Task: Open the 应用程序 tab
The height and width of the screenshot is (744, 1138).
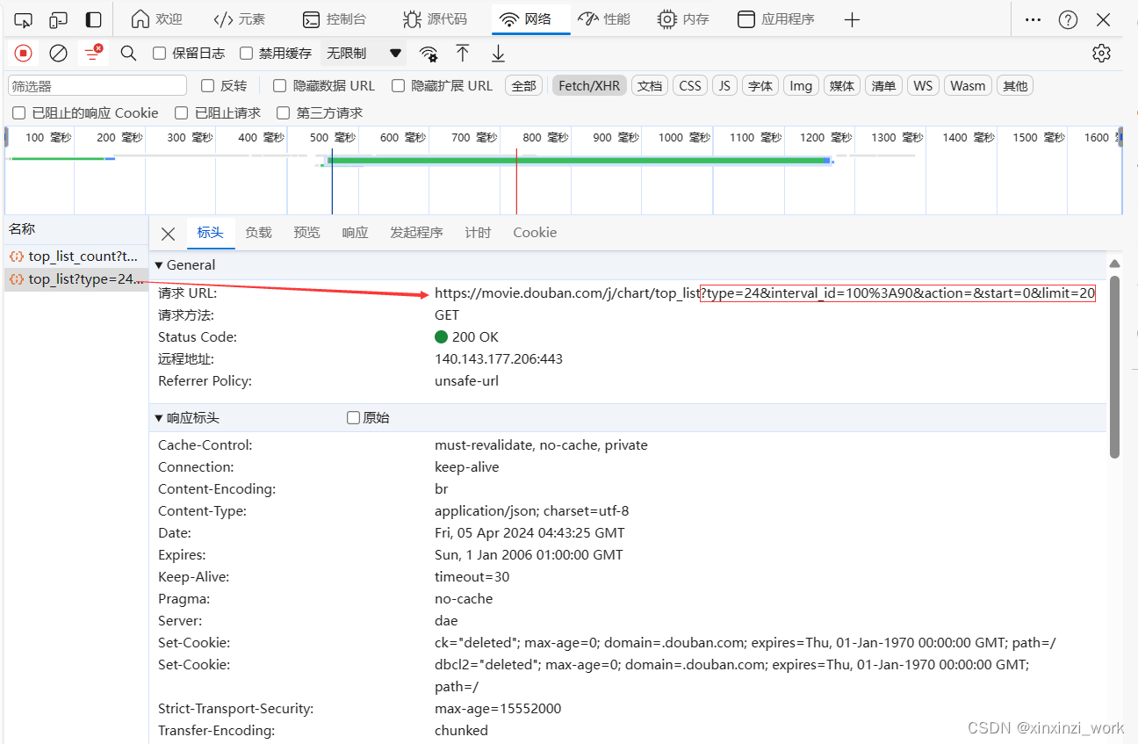Action: pos(775,19)
